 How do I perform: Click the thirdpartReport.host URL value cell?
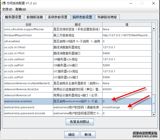[x=127, y=35]
